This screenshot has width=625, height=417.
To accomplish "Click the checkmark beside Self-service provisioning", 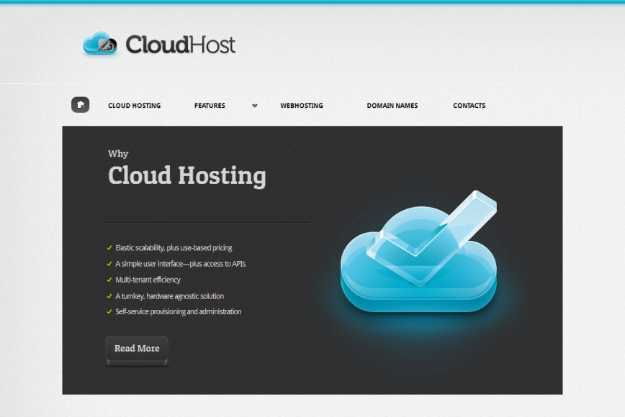I will click(108, 311).
